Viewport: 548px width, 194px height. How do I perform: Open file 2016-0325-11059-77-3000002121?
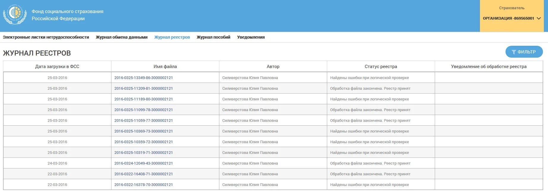click(x=144, y=121)
